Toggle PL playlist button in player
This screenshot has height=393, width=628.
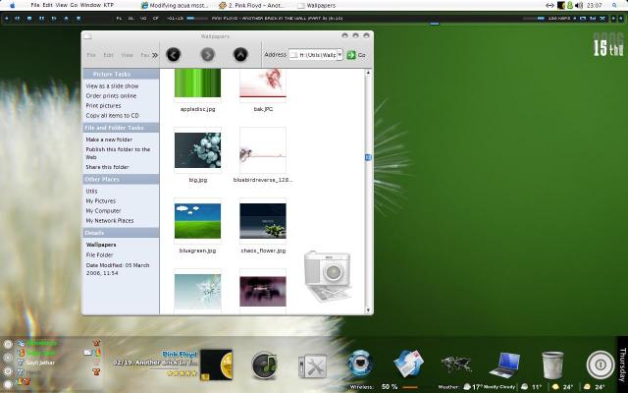pos(119,18)
